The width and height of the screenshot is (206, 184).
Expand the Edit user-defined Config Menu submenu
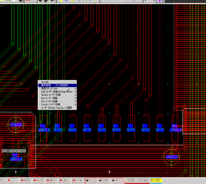[57, 92]
